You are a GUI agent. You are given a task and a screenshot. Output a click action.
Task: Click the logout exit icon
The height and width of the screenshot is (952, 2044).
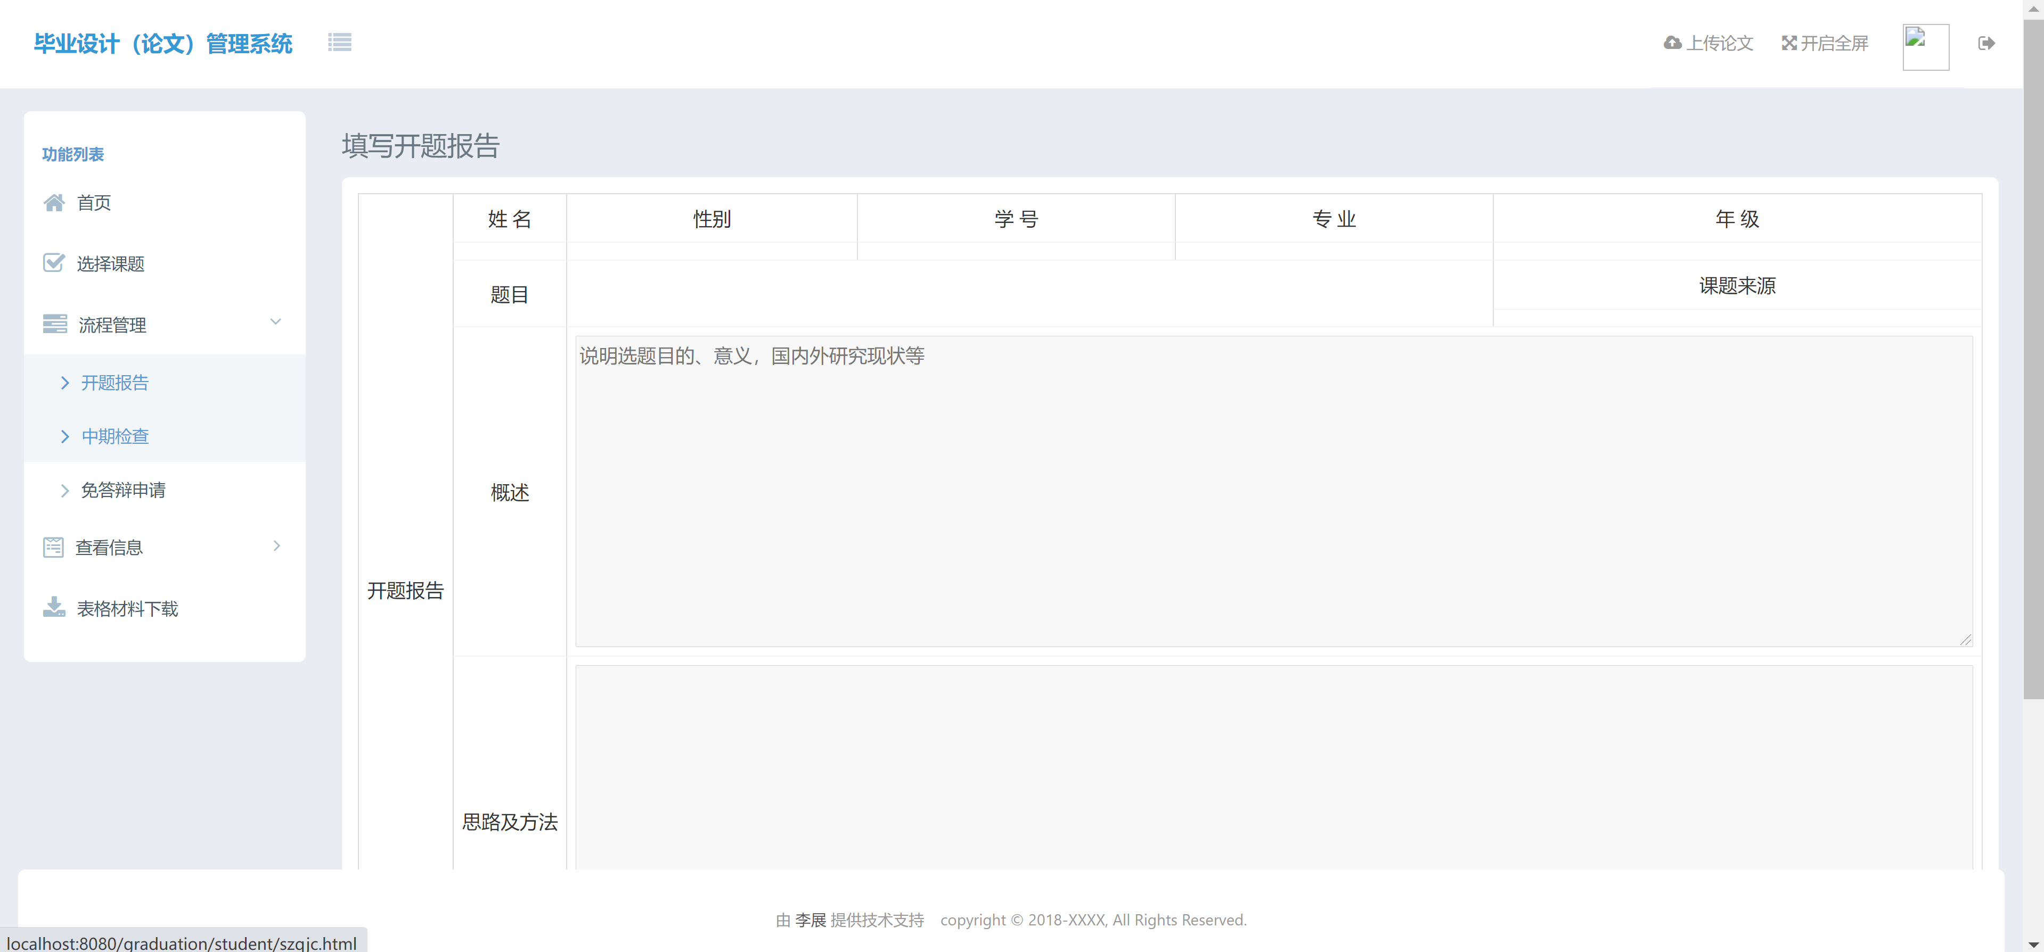point(1986,43)
